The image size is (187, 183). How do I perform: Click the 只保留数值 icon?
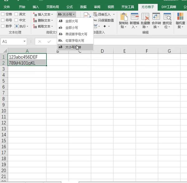click(x=96, y=20)
